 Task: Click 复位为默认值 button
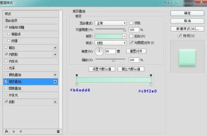click(x=131, y=69)
